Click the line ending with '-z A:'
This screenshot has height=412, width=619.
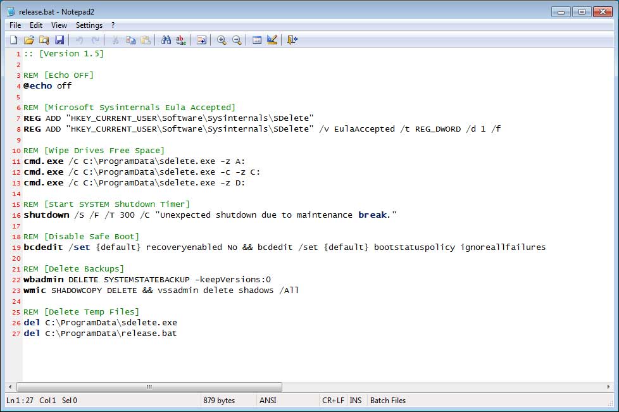click(134, 161)
